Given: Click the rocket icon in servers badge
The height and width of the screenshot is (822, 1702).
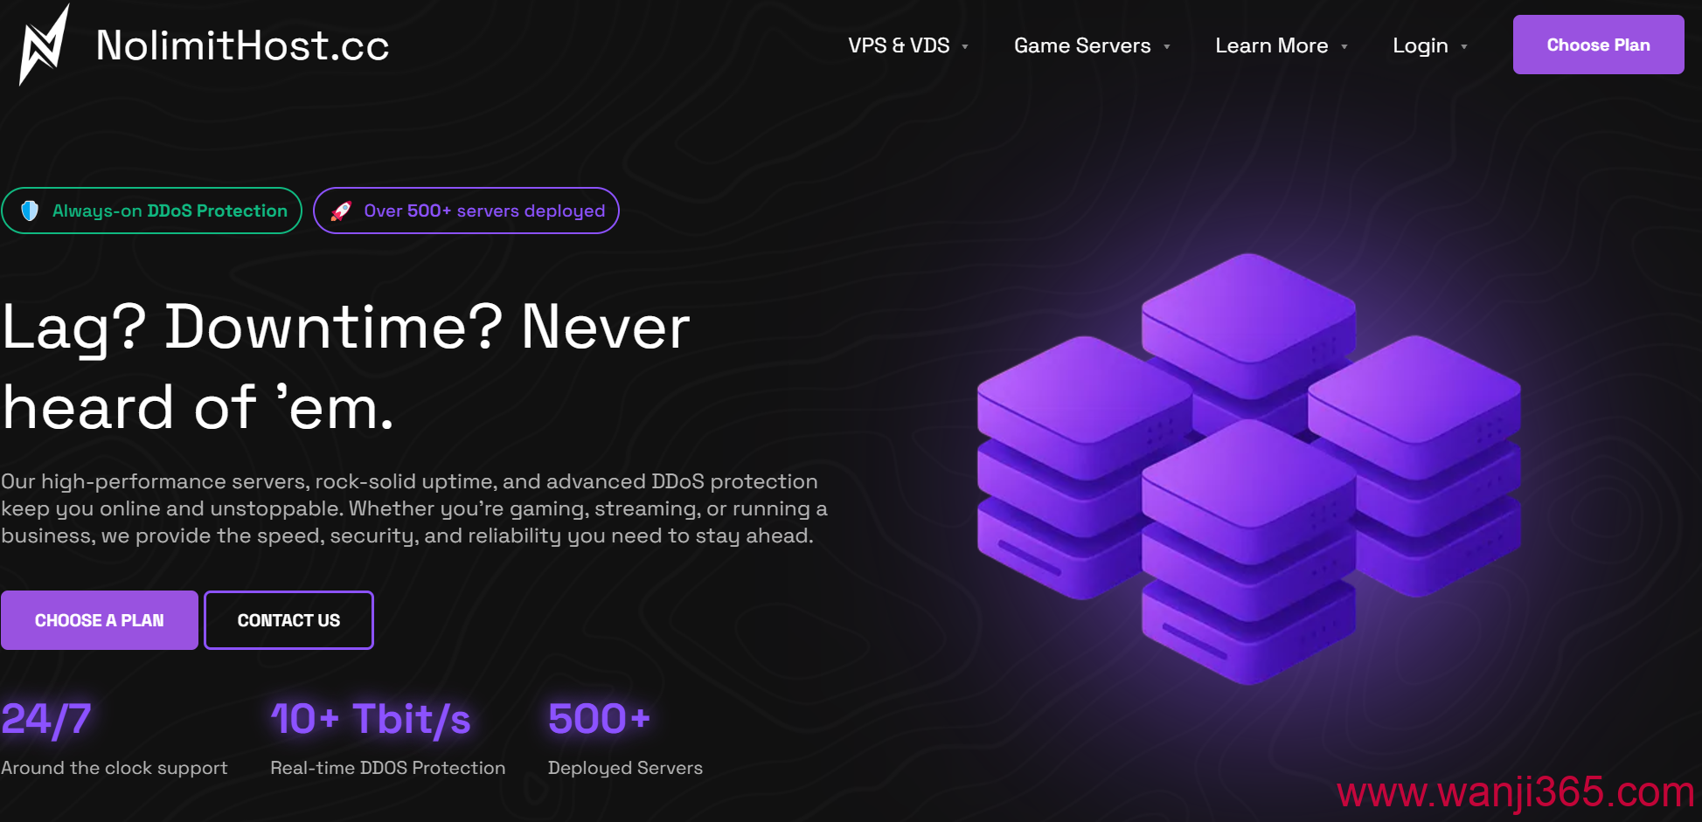Looking at the screenshot, I should click(341, 211).
